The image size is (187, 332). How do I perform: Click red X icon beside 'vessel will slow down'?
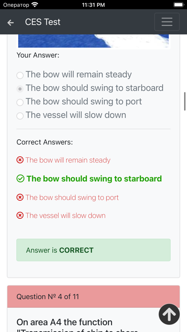(20, 216)
